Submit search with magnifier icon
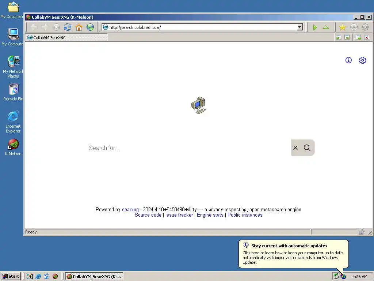 point(307,148)
